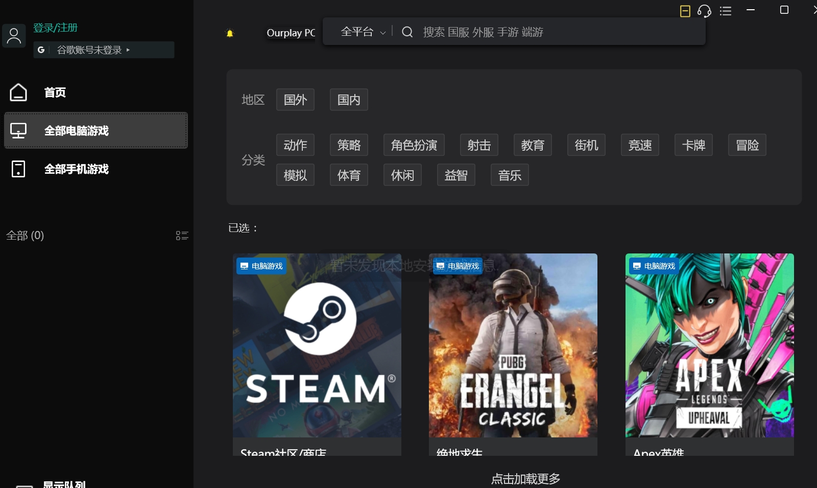Click the mobile phone sidebar icon
This screenshot has height=488, width=817.
18,169
